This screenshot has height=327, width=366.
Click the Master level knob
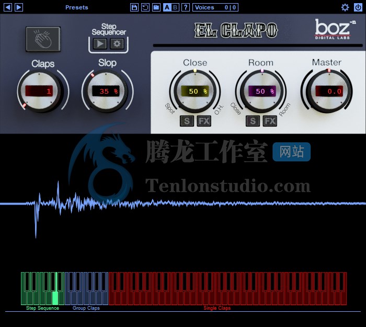point(329,92)
